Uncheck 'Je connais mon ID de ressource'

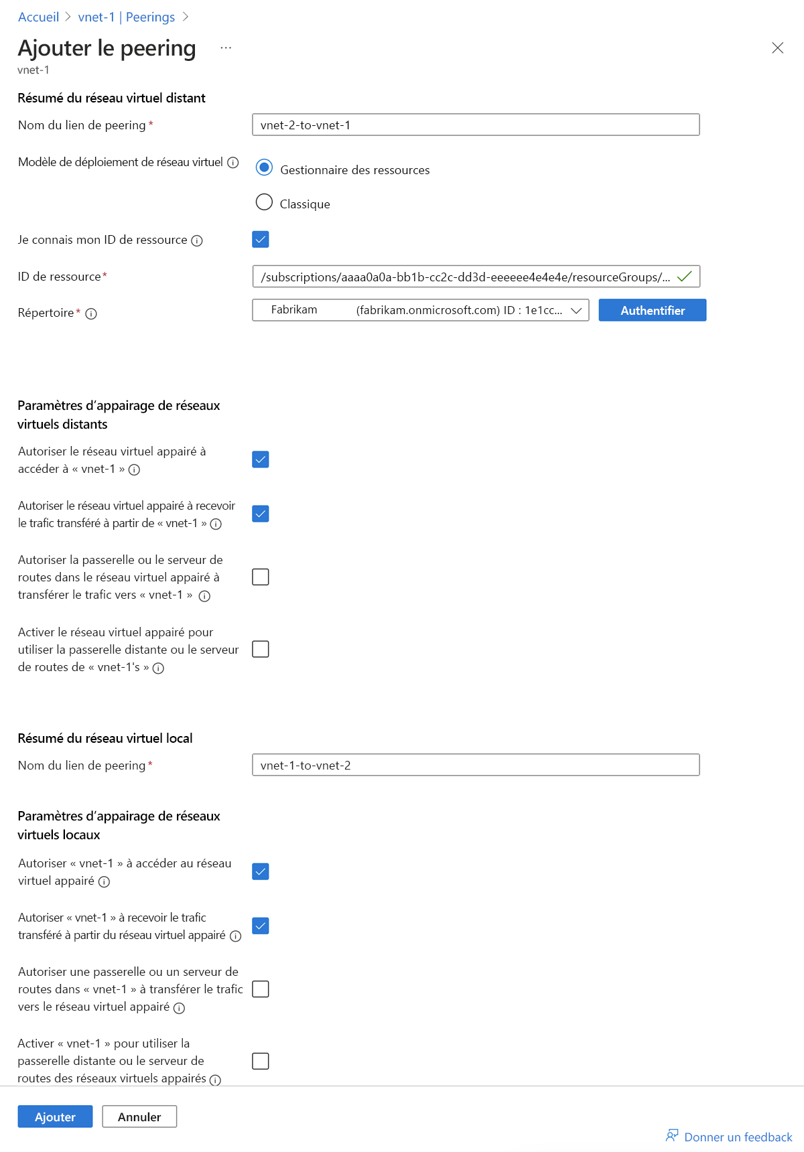[x=261, y=239]
